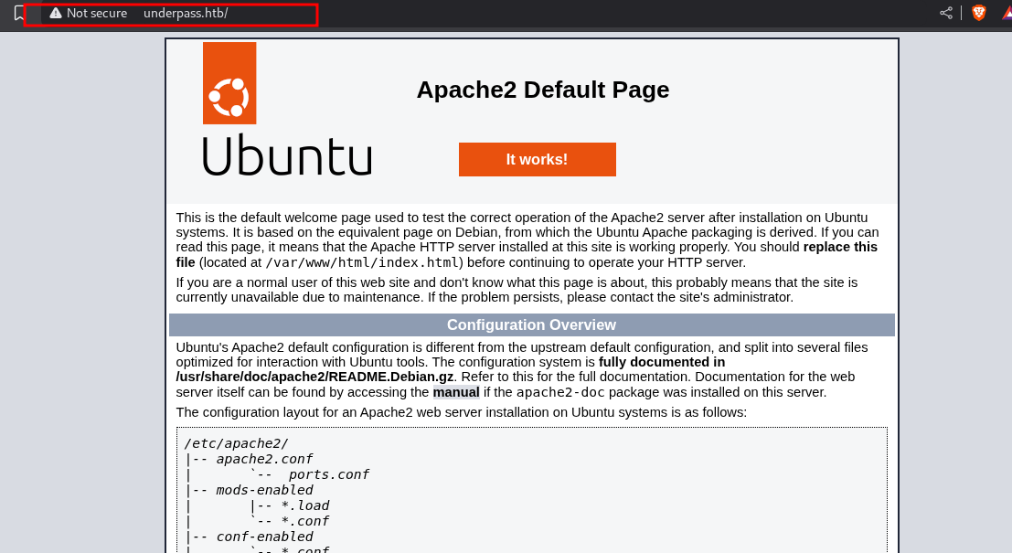Click the 'Configuration Overview' section header
Image resolution: width=1012 pixels, height=553 pixels.
pyautogui.click(x=532, y=325)
